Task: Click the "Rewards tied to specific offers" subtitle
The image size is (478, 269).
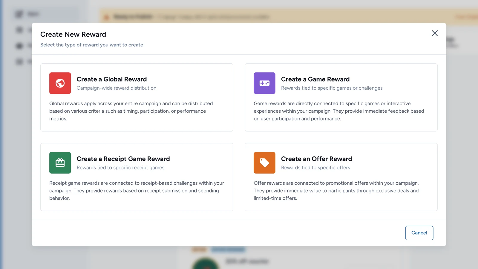Action: (315, 167)
